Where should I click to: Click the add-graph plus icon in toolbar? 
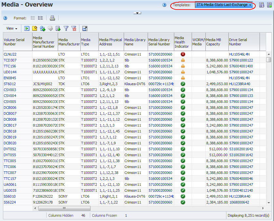(42, 28)
